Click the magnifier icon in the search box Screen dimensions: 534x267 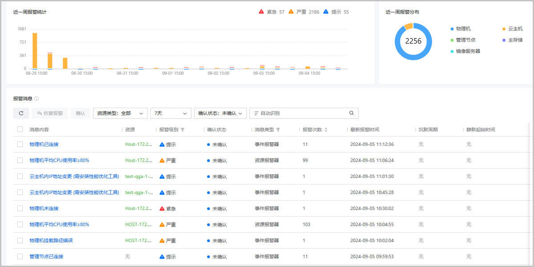coord(352,113)
